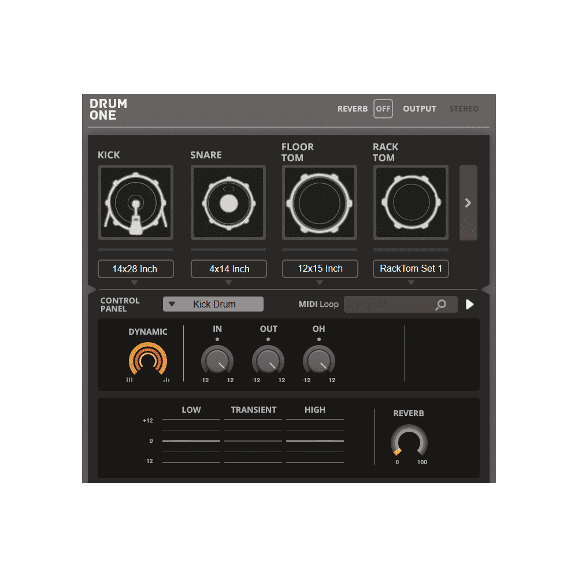Open the 4x14 Inch snare size menu
The image size is (578, 578).
pyautogui.click(x=228, y=269)
